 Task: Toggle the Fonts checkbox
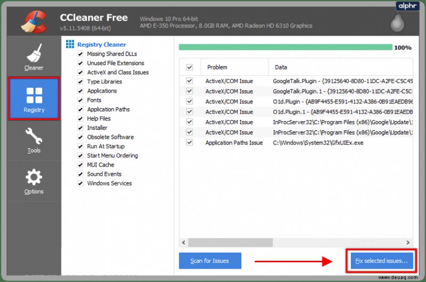click(x=80, y=100)
